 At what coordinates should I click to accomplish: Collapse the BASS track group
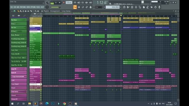coord(41,26)
